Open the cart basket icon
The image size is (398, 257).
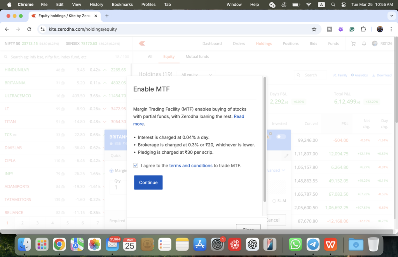click(x=353, y=43)
